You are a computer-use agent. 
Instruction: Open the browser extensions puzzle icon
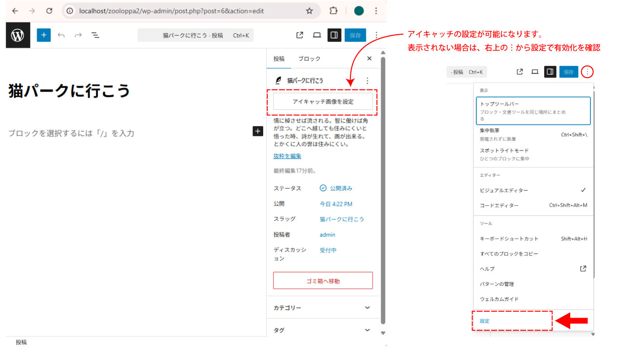tap(334, 11)
